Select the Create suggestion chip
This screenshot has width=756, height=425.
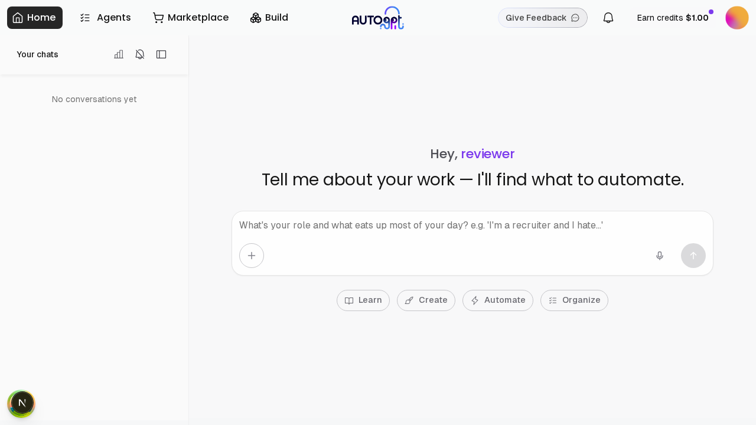426,300
